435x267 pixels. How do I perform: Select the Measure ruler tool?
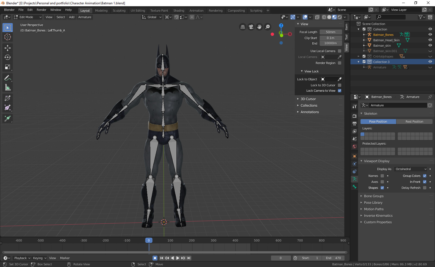(x=8, y=87)
